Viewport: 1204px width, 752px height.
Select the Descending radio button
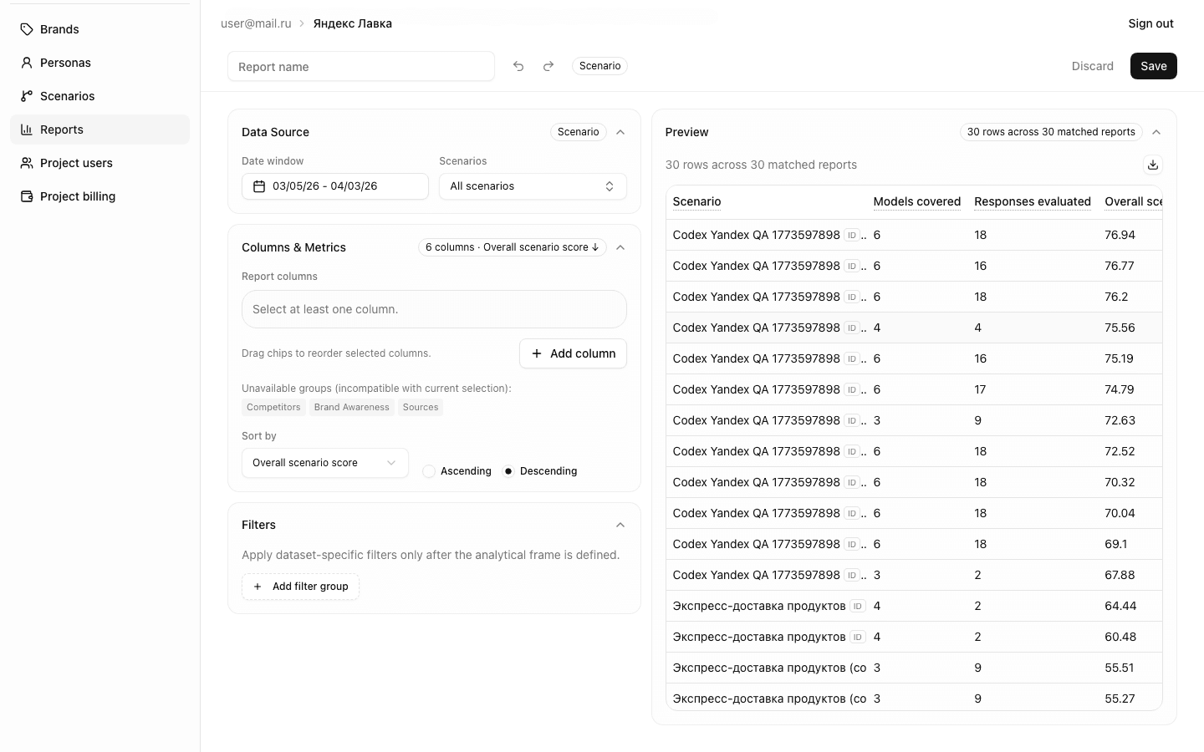point(508,471)
